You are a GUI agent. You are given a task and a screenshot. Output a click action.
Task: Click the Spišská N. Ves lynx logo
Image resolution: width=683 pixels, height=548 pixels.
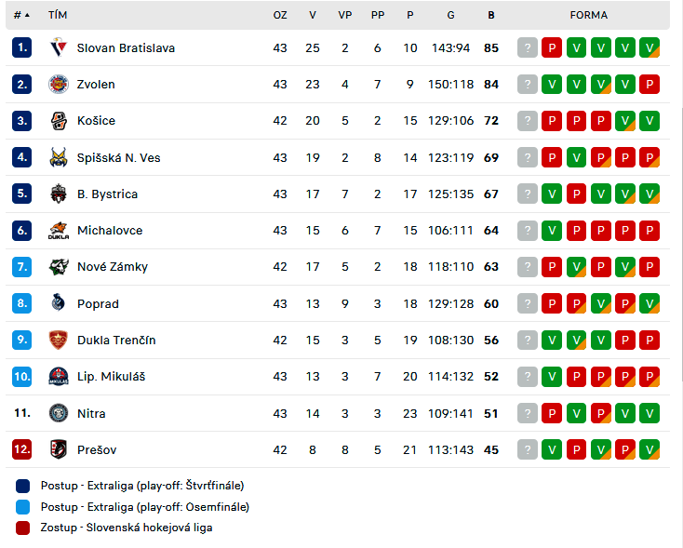(x=59, y=157)
